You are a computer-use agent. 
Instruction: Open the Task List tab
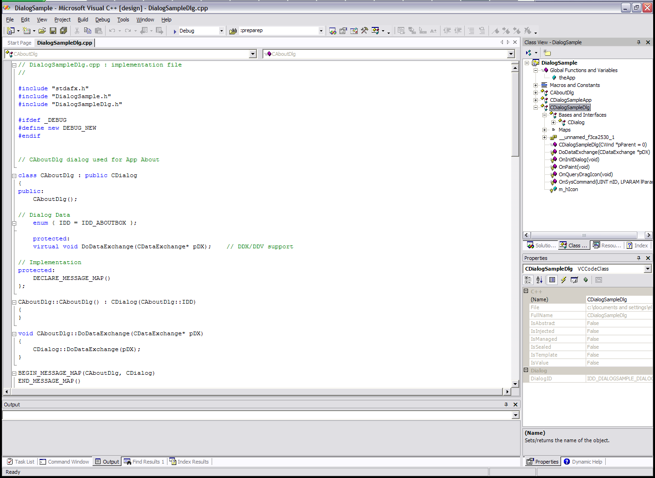(21, 462)
